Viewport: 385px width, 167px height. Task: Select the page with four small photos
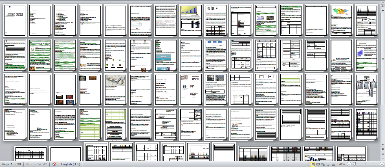click(65, 90)
